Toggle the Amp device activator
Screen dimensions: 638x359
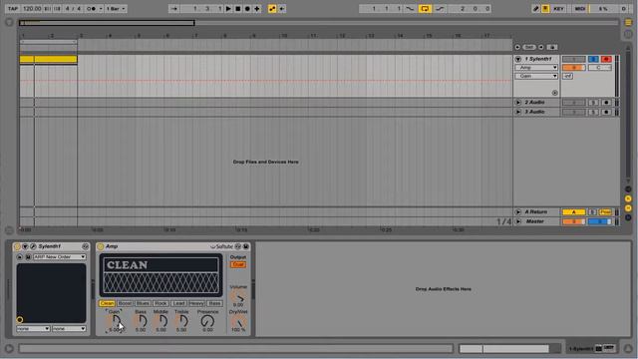tap(101, 246)
